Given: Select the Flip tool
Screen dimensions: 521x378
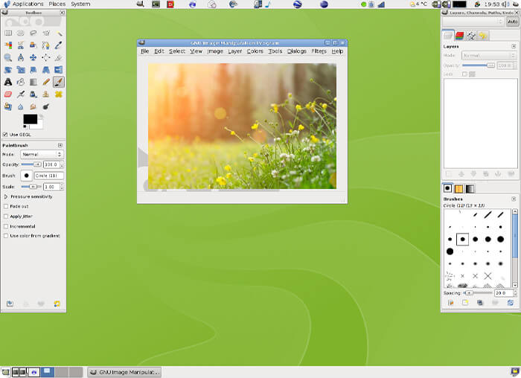Looking at the screenshot, I should 59,70.
